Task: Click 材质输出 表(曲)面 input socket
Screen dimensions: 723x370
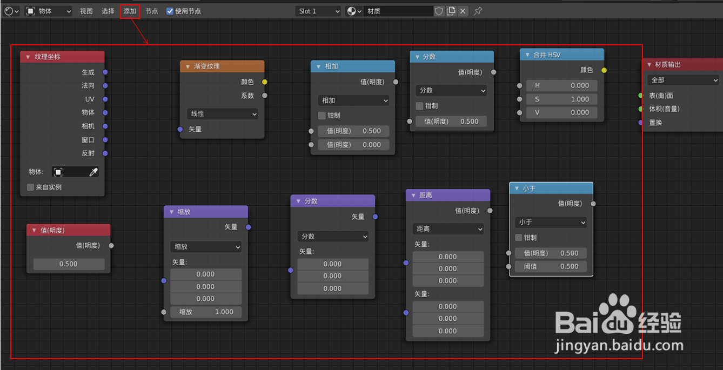Action: [641, 96]
